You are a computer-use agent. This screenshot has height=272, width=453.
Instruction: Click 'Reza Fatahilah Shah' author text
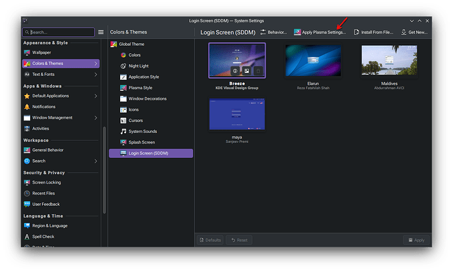313,88
